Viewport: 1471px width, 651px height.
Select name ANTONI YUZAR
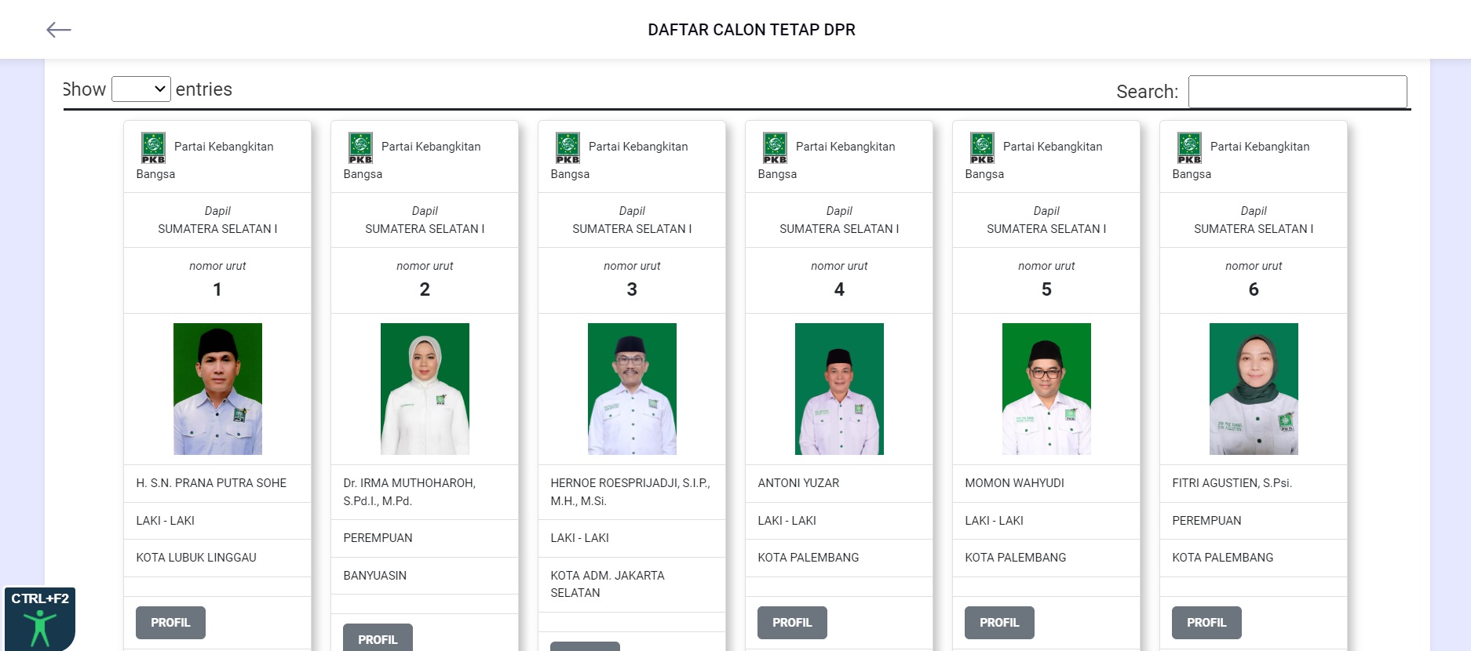798,483
